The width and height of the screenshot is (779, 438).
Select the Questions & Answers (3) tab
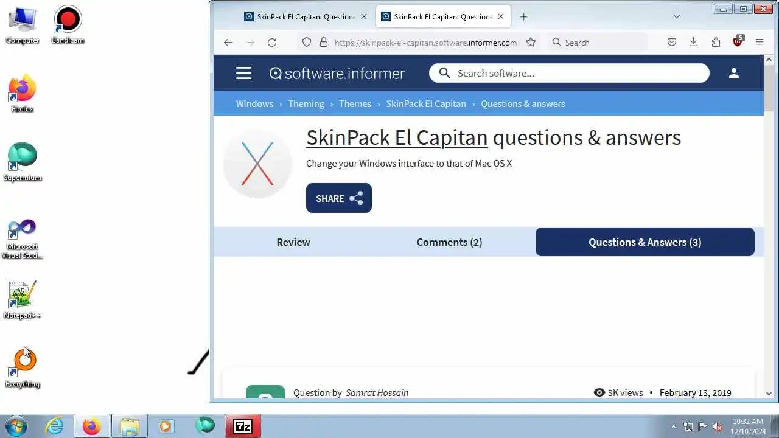point(645,242)
